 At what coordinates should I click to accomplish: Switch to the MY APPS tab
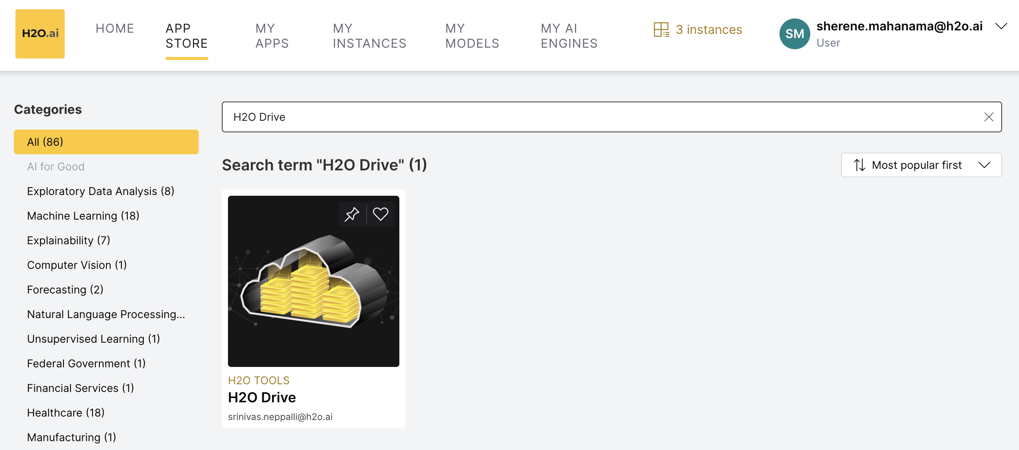click(272, 35)
